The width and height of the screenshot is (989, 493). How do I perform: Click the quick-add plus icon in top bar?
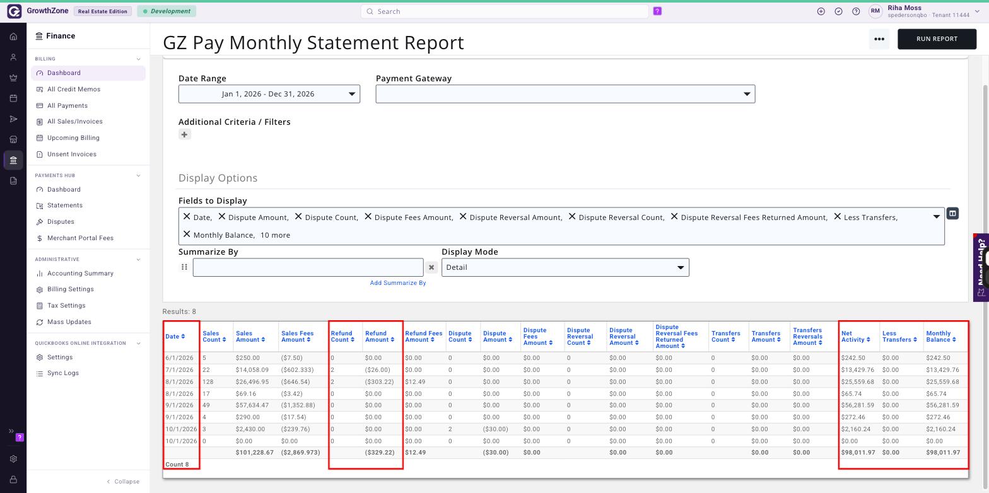click(x=821, y=11)
